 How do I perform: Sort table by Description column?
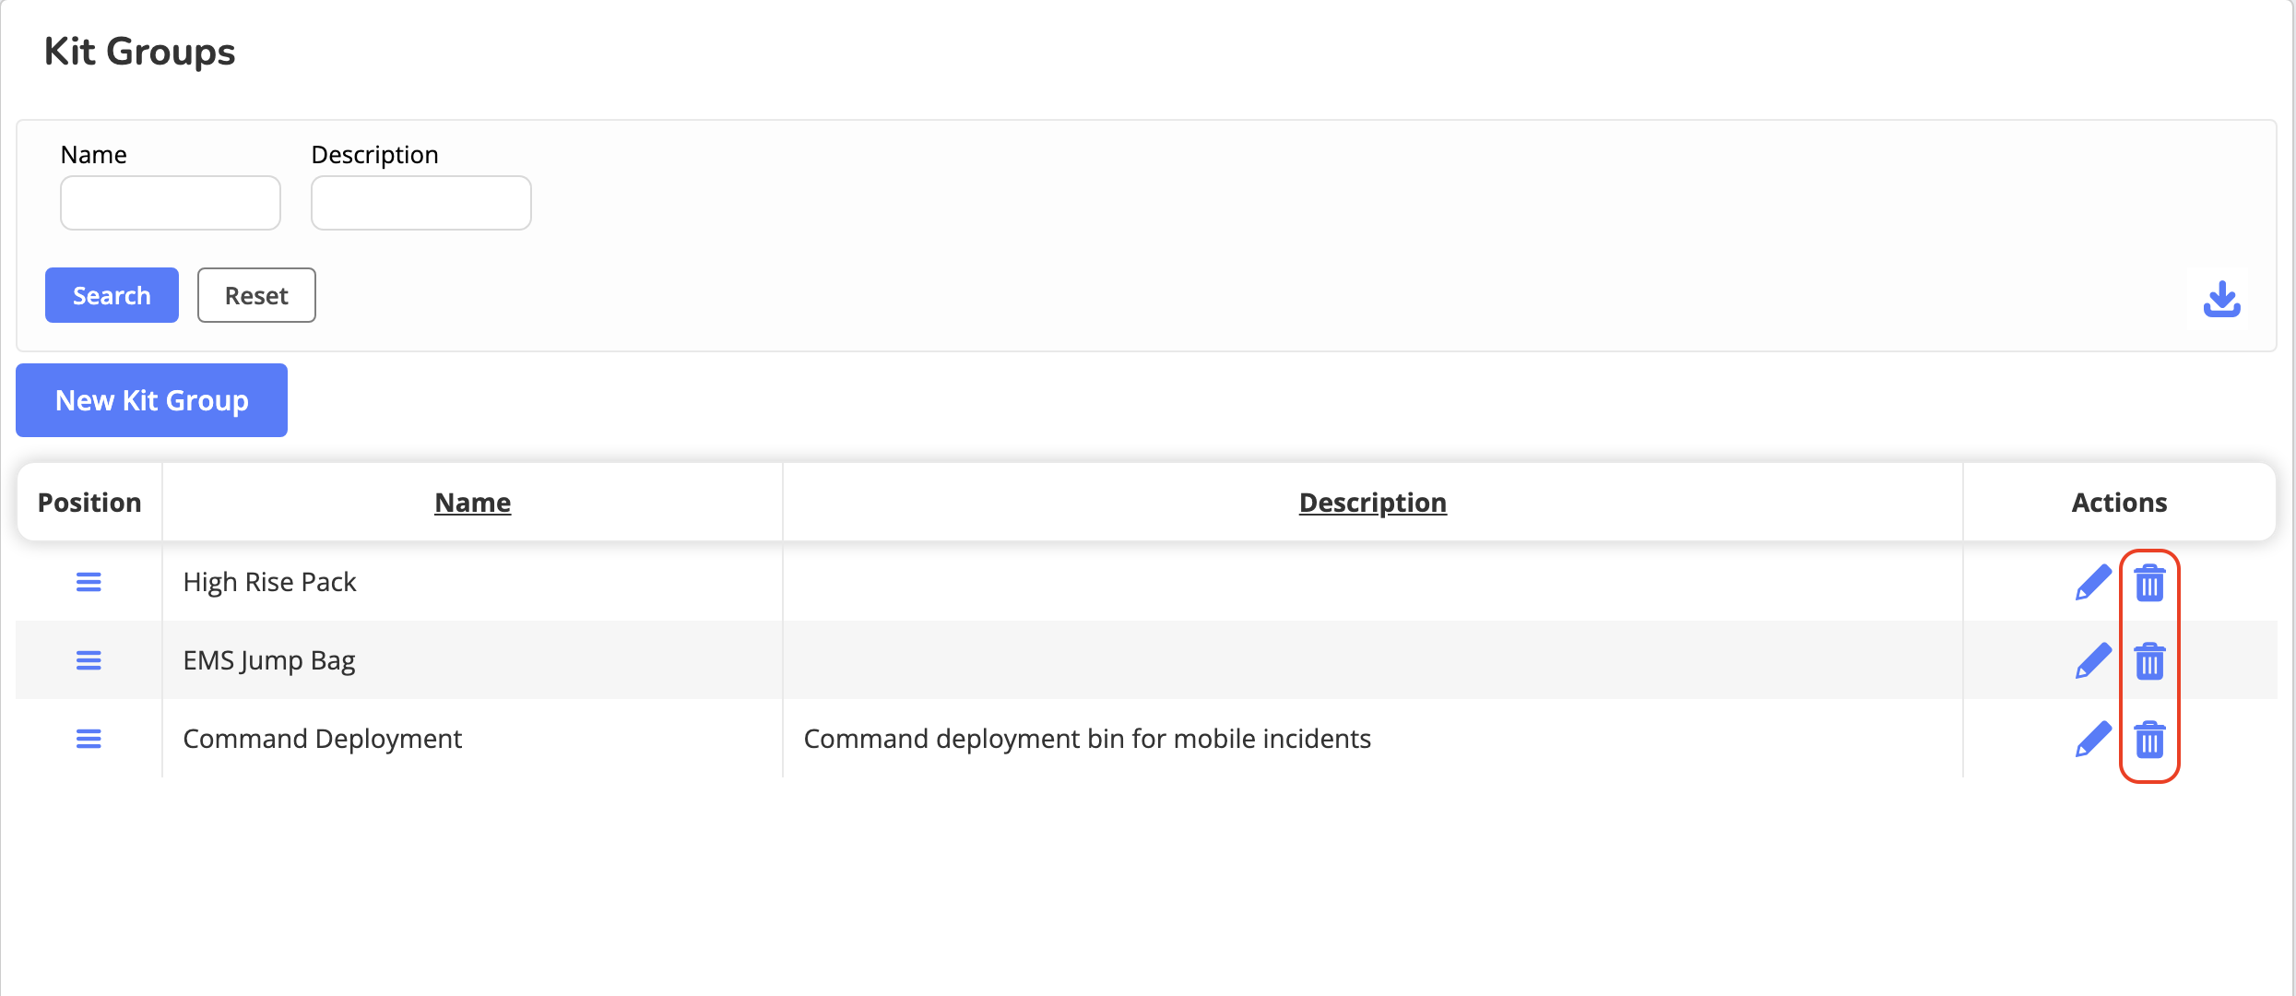coord(1372,503)
